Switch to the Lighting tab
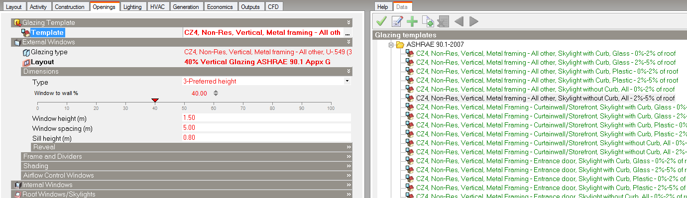This screenshot has height=198, width=687. 132,7
